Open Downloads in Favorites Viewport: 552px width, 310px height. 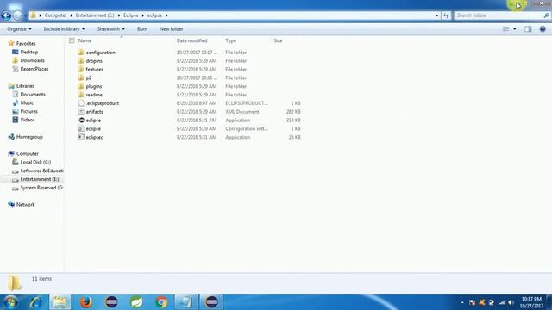tap(32, 60)
